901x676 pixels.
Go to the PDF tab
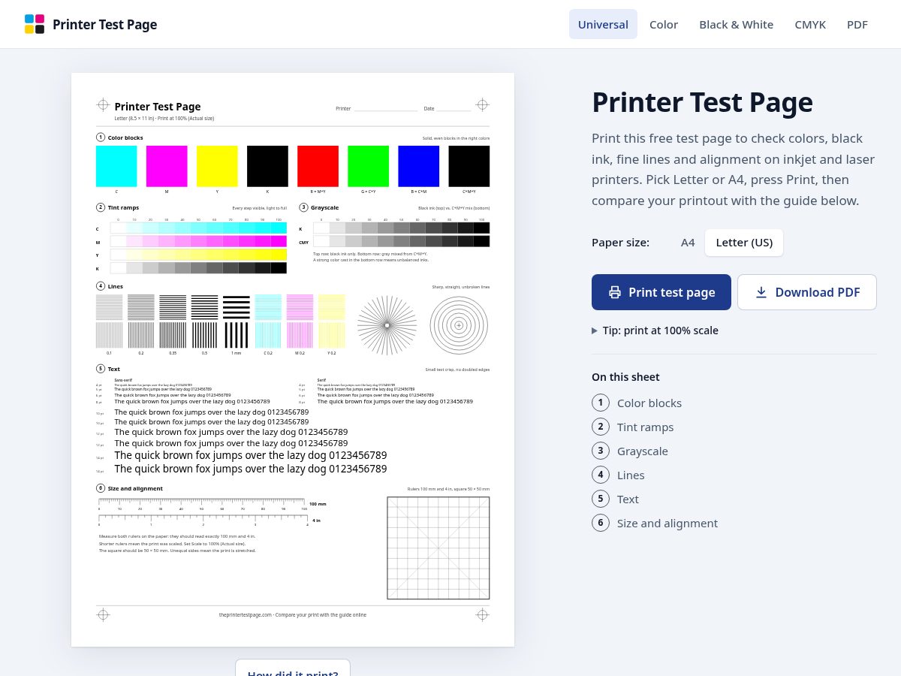click(857, 24)
